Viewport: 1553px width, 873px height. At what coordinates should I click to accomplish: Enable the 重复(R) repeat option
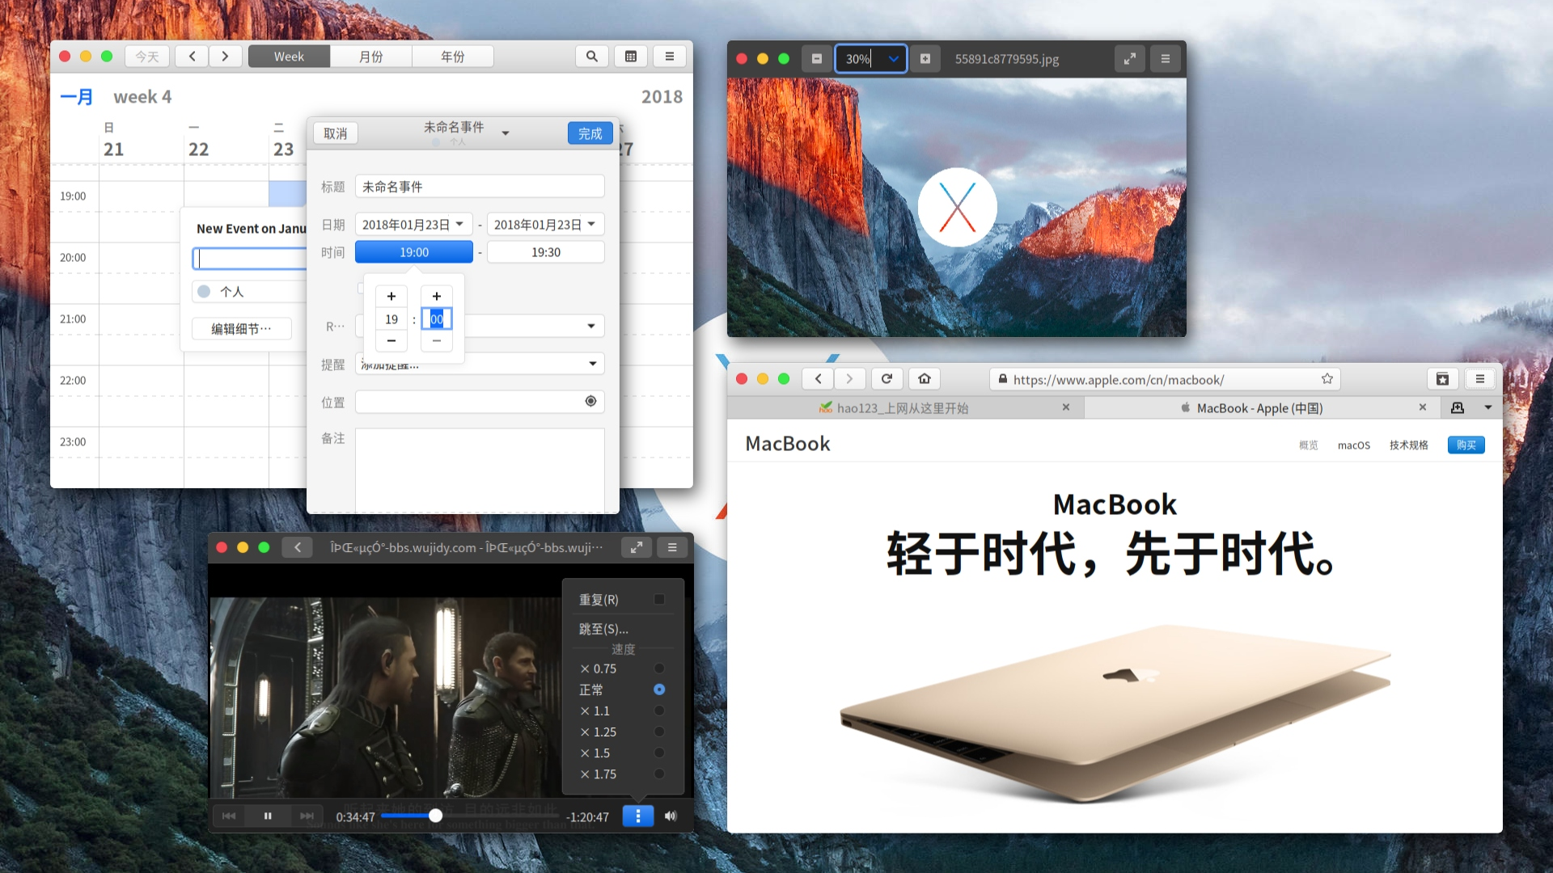point(658,599)
